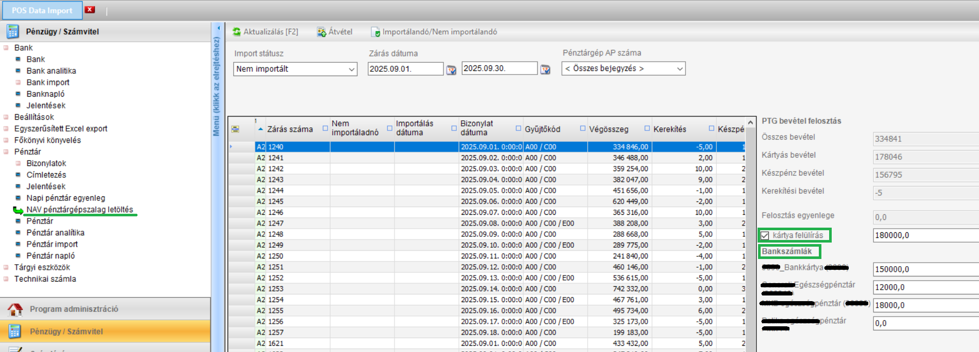Screen dimensions: 979x352
Task: Toggle the Végösszeg column filter checkbox
Action: [583, 128]
